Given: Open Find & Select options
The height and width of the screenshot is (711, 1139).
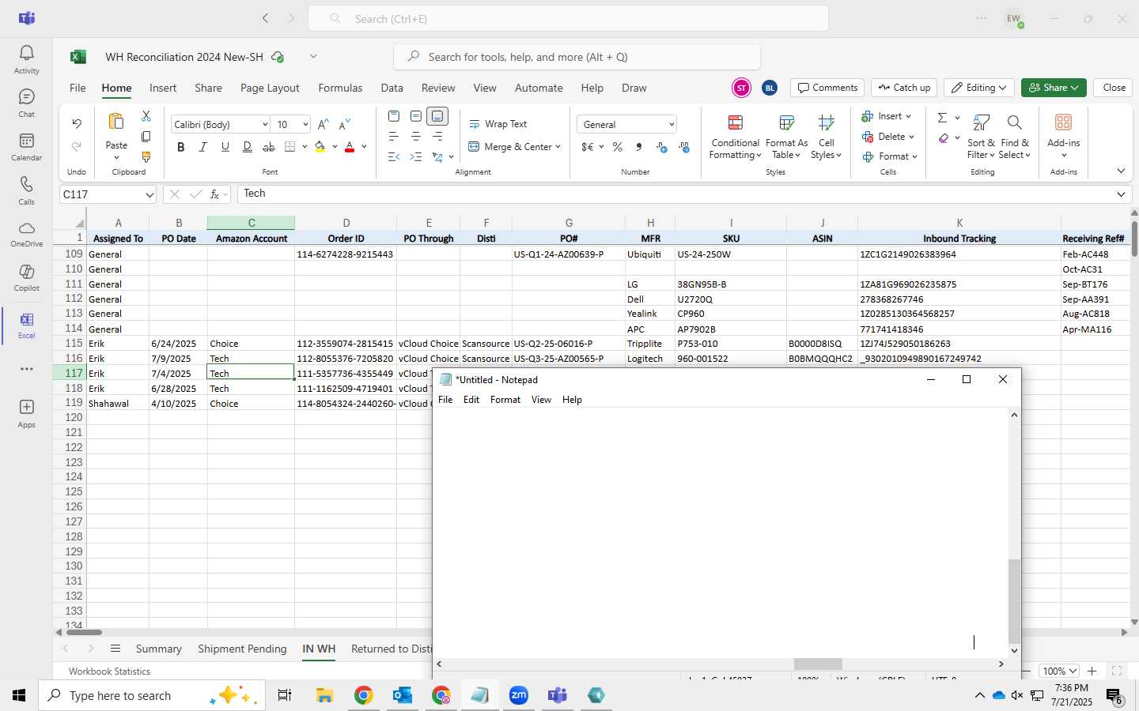Looking at the screenshot, I should click(1015, 136).
